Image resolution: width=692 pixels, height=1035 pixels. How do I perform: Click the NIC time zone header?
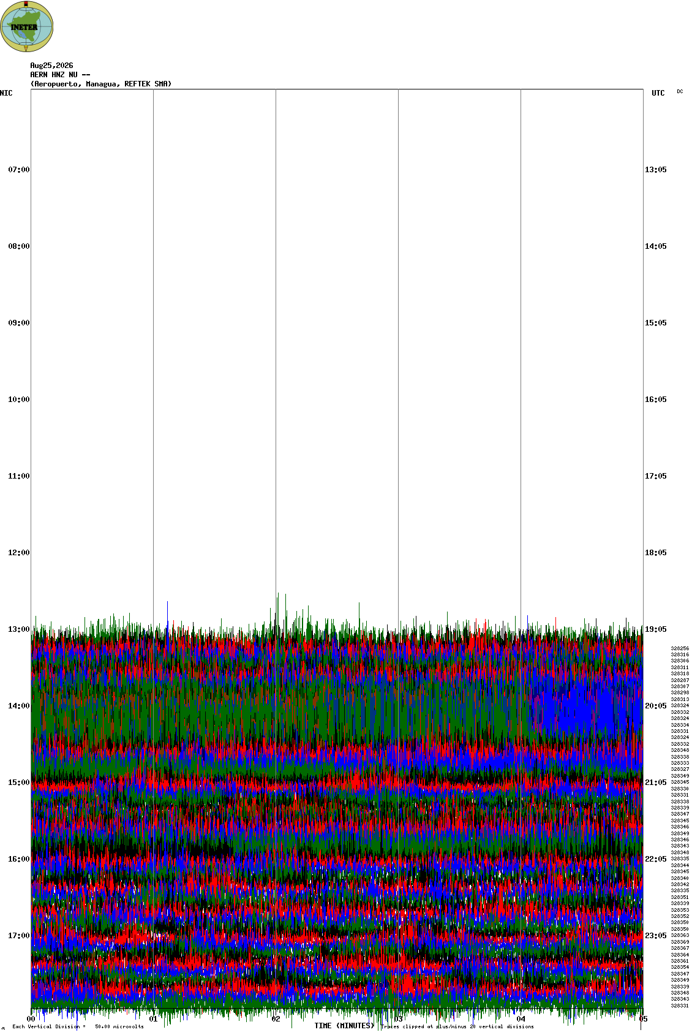tap(6, 93)
